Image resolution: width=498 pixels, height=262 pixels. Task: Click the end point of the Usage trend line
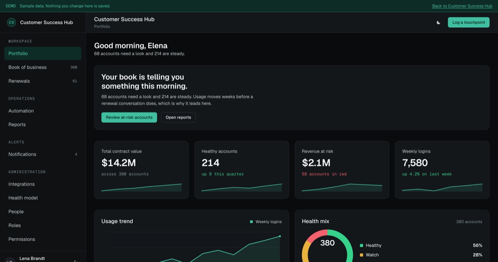click(x=280, y=236)
